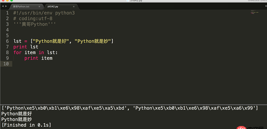Click line number 10 in gutter

pos(6,64)
